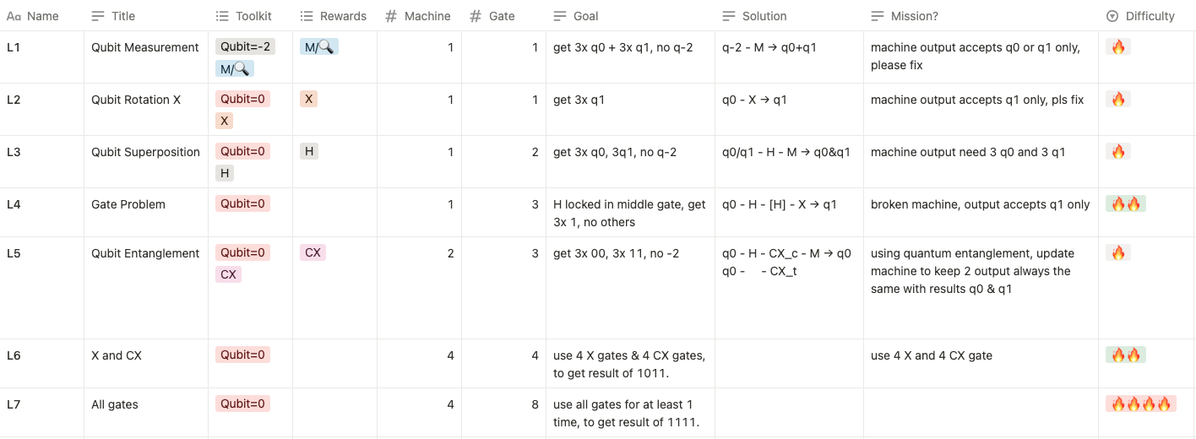The width and height of the screenshot is (1196, 439).
Task: Click the Name column text-type icon
Action: coord(14,16)
